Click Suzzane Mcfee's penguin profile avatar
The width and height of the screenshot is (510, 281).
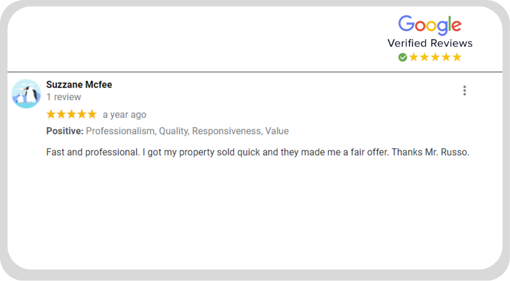(26, 94)
